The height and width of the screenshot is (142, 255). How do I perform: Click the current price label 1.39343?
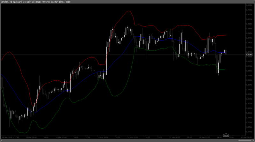[249, 55]
